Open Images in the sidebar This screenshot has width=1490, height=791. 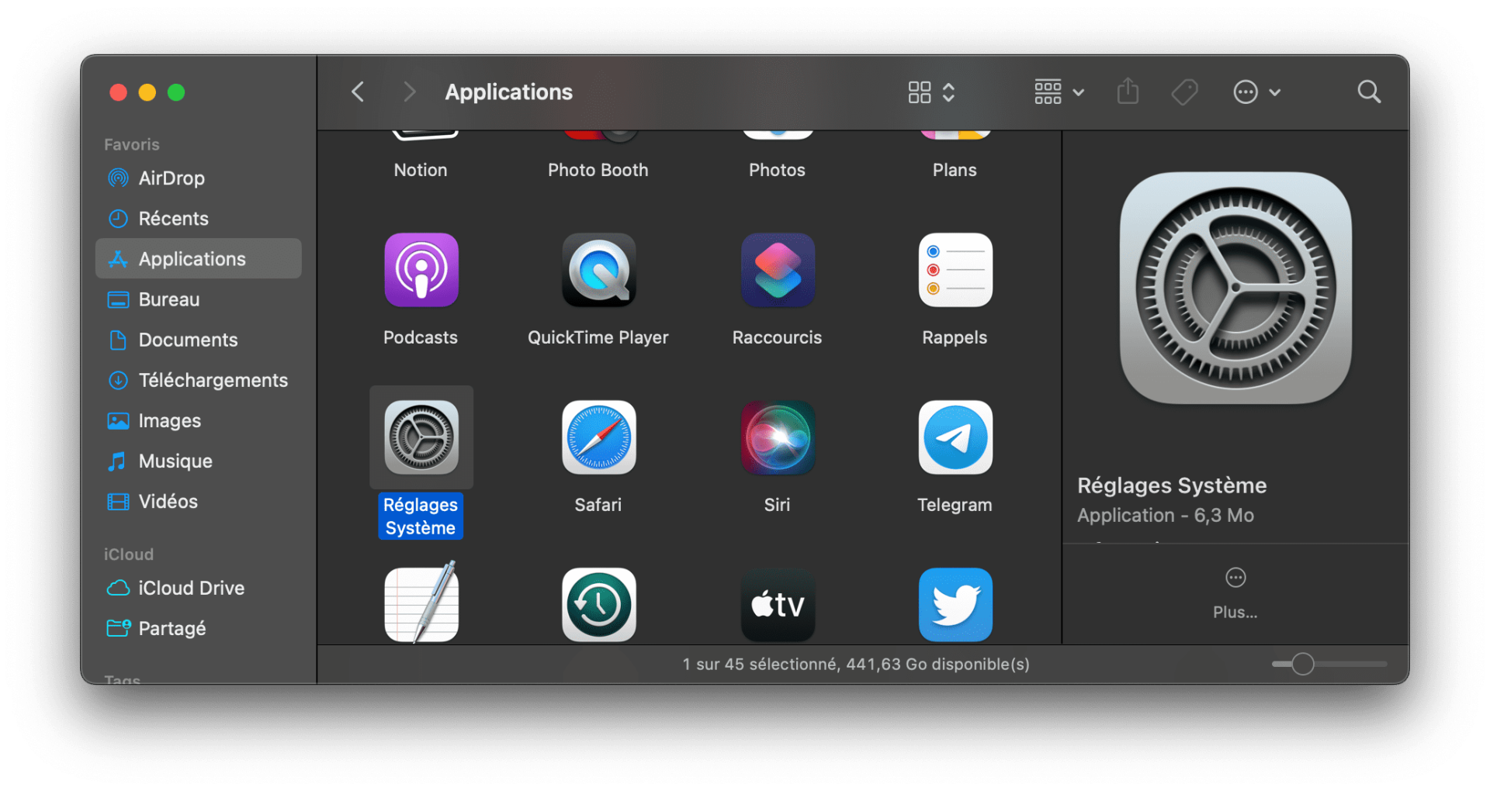(x=199, y=420)
